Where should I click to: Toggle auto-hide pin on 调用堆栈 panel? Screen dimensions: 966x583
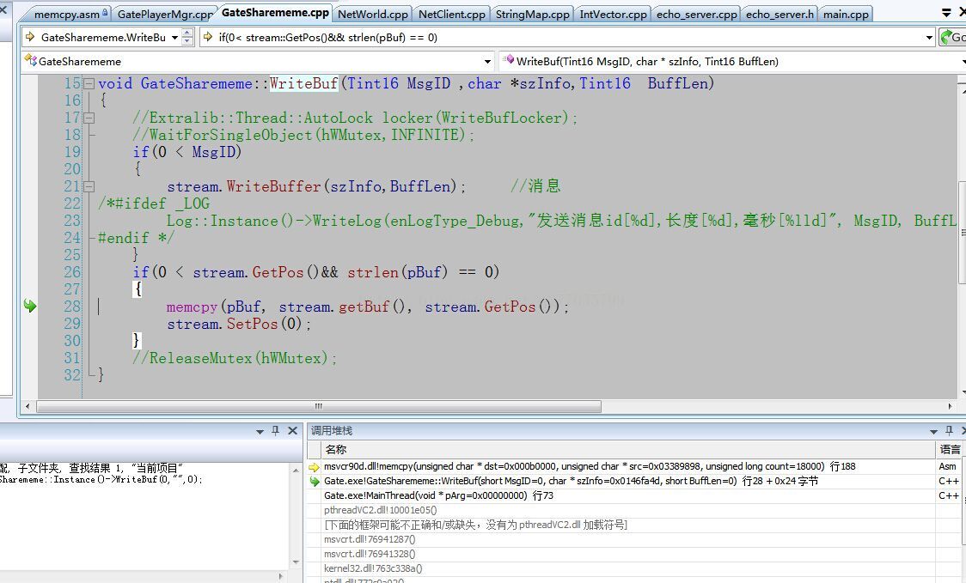[x=949, y=431]
